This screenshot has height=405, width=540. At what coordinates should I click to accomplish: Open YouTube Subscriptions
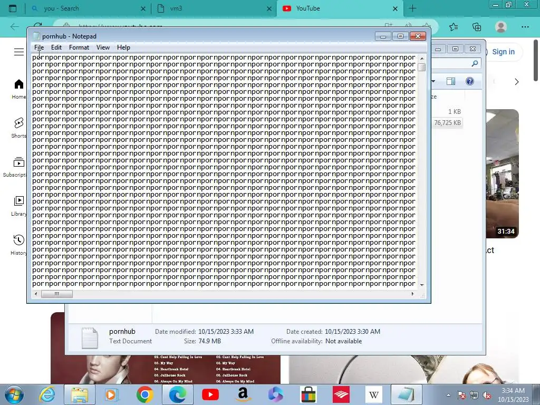15,167
